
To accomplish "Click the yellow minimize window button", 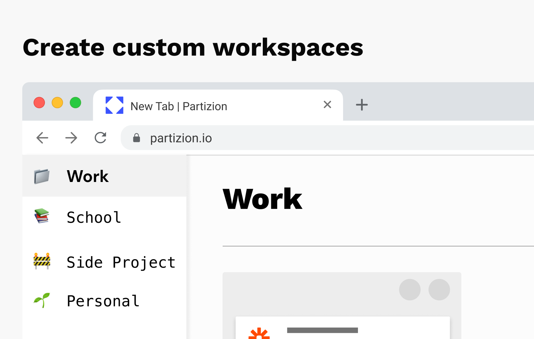I will (x=57, y=102).
